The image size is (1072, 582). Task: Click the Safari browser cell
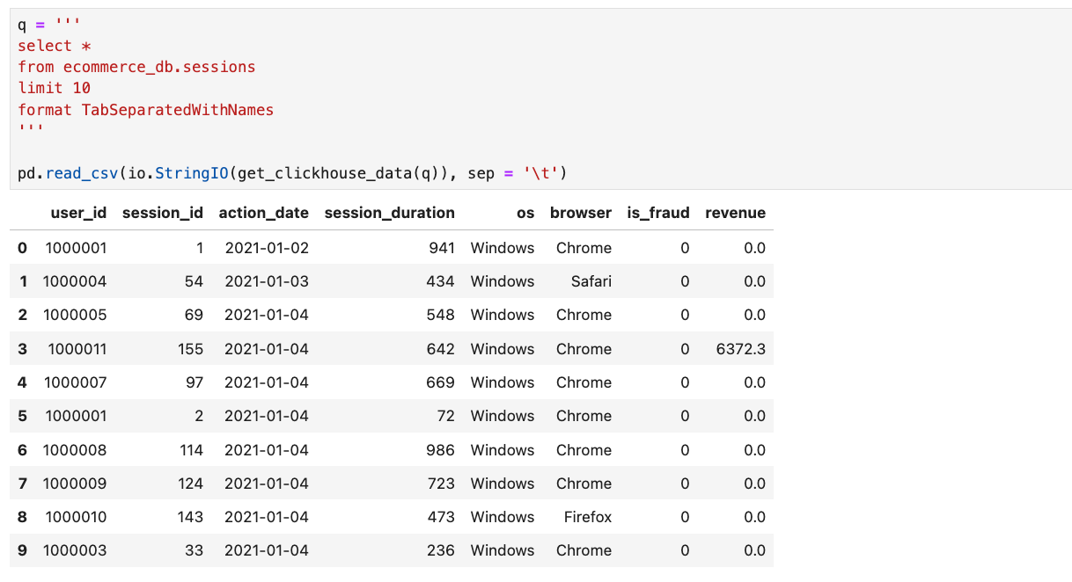coord(590,281)
